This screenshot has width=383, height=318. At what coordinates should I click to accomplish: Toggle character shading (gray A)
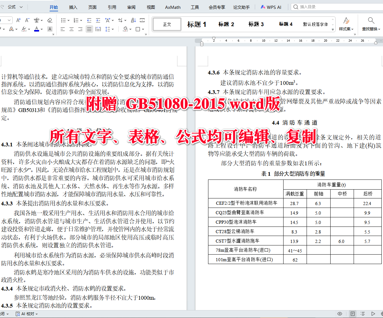(x=50, y=29)
